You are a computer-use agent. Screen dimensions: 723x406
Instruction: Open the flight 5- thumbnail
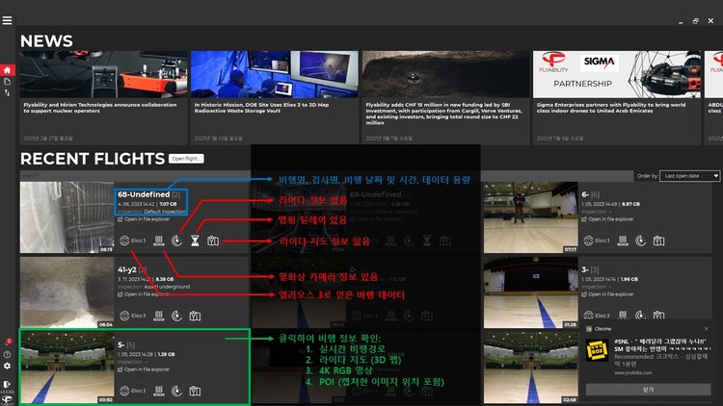point(67,368)
